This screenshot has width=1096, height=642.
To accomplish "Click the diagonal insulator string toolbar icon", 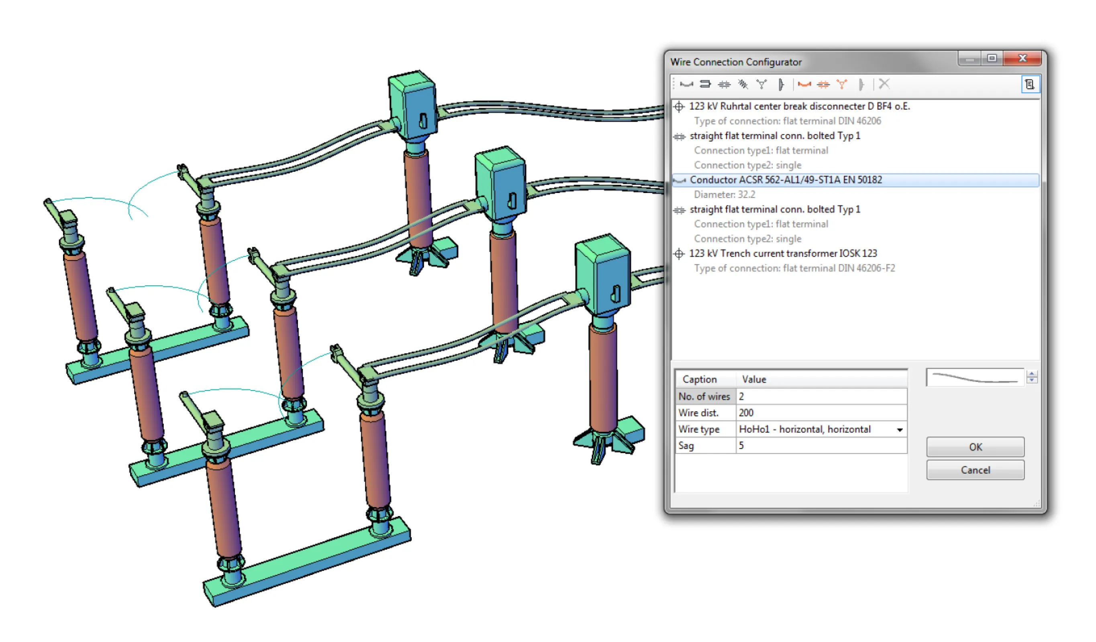I will pyautogui.click(x=743, y=84).
